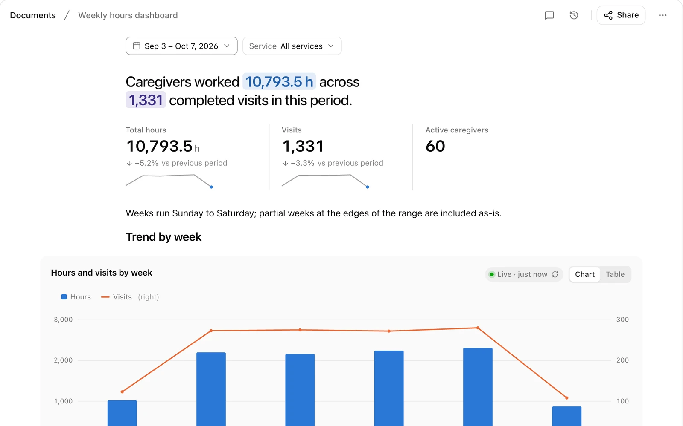Click the calendar icon in date picker
683x426 pixels.
tap(137, 46)
